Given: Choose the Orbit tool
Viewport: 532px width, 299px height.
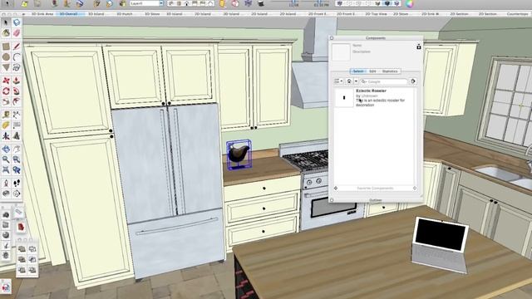Looking at the screenshot, I should 6,149.
